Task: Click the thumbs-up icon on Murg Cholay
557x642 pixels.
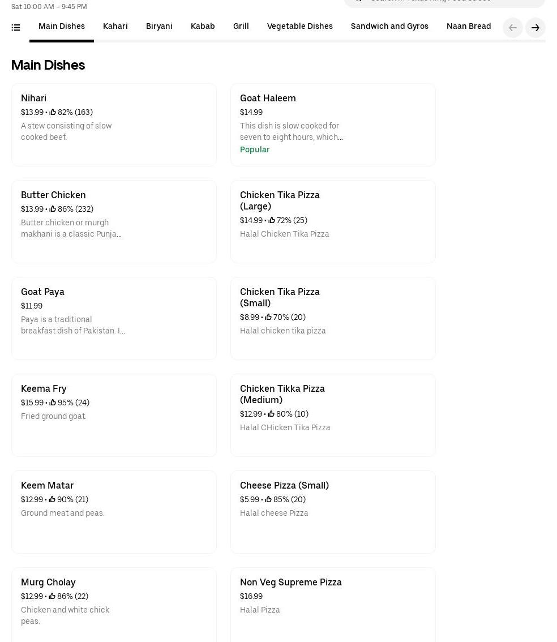Action: pos(52,596)
